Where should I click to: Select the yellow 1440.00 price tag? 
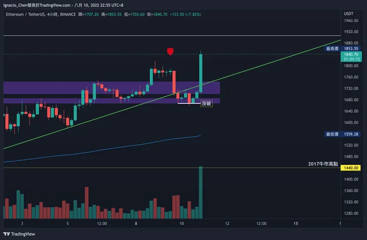point(351,168)
